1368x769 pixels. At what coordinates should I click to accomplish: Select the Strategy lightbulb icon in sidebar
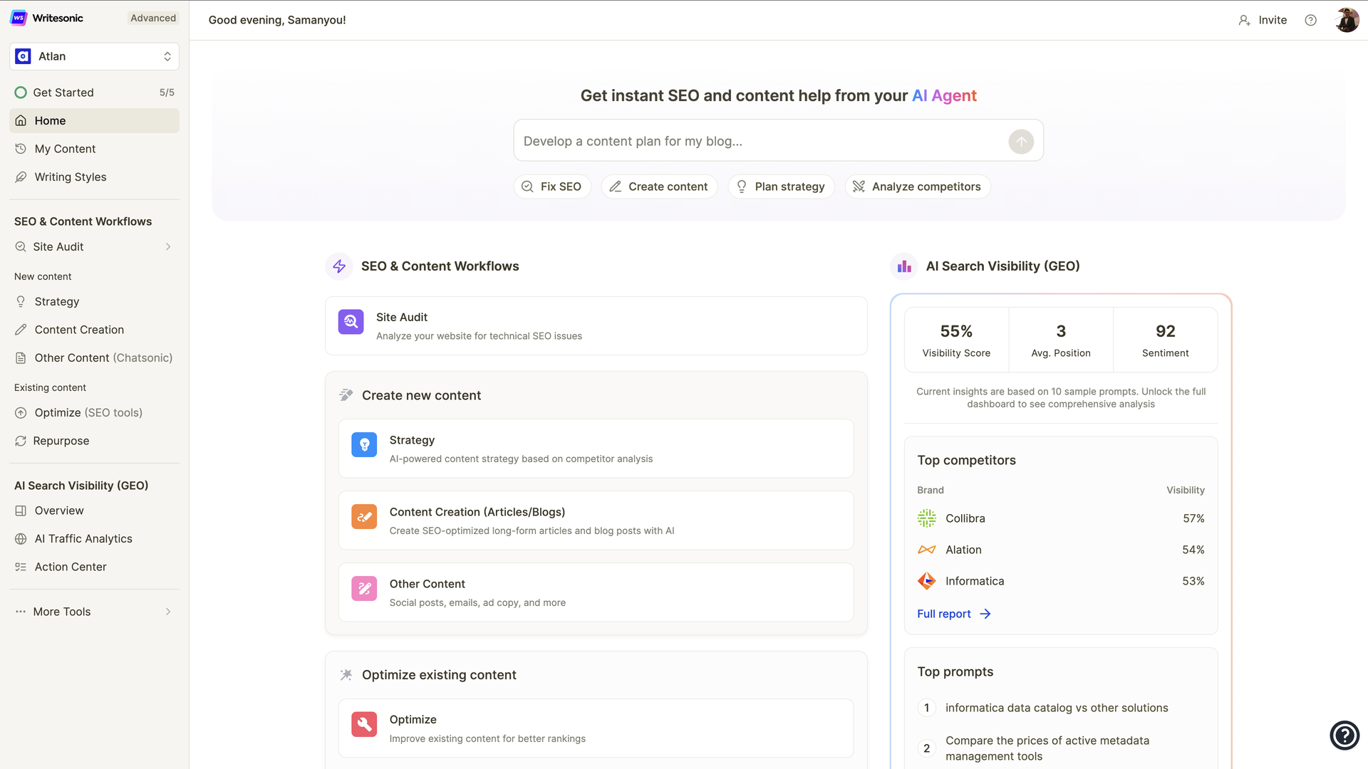(21, 301)
